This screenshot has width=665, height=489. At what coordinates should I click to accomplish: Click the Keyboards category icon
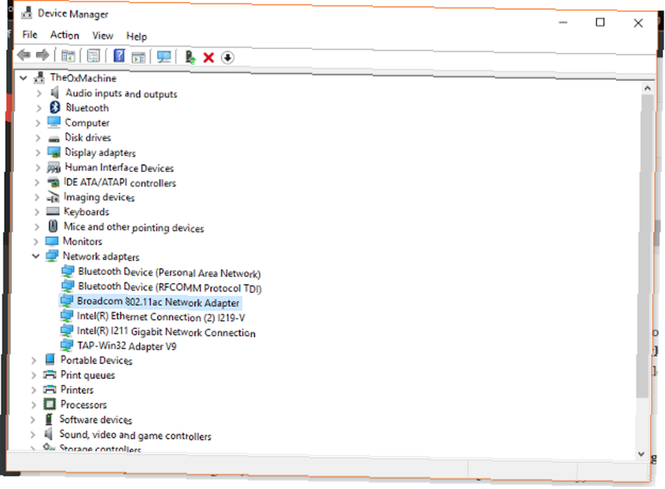53,211
